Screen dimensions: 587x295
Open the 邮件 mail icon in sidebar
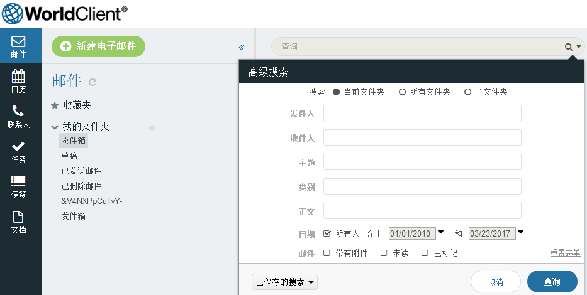pyautogui.click(x=18, y=41)
